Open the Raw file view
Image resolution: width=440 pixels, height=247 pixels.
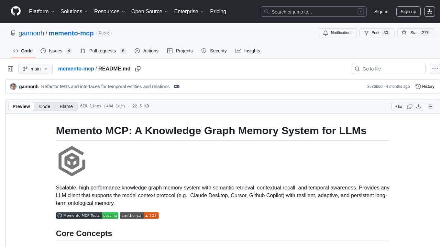point(398,106)
